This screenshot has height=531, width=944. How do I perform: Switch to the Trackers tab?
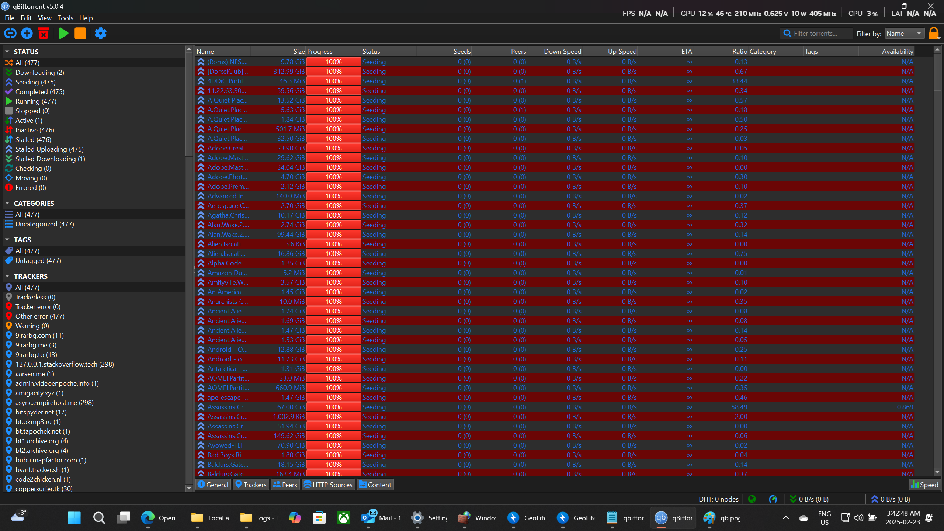point(251,485)
